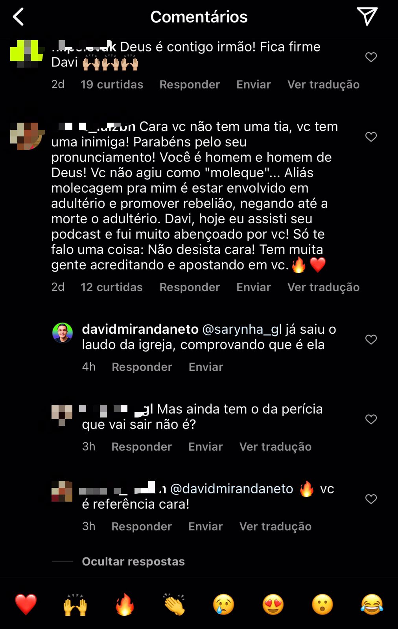
Task: Open davidmirandaneto's profile picture
Action: (x=63, y=333)
